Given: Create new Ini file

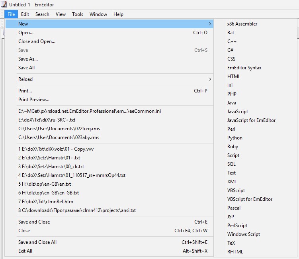Looking at the screenshot, I should coord(256,85).
